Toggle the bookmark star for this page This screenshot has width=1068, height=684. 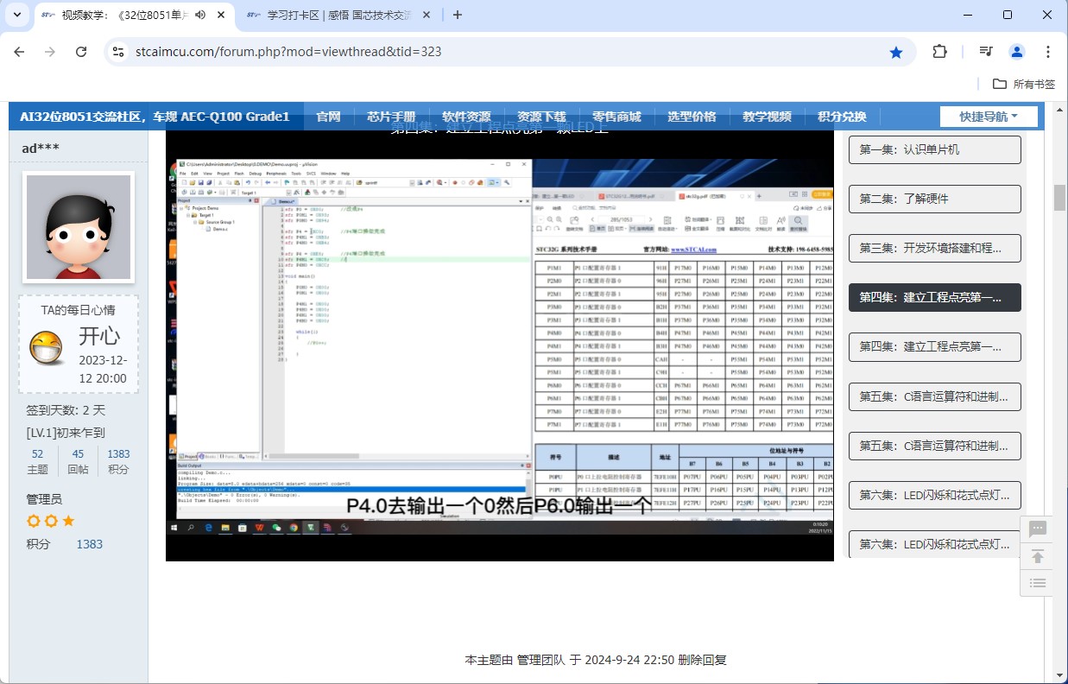pyautogui.click(x=896, y=52)
